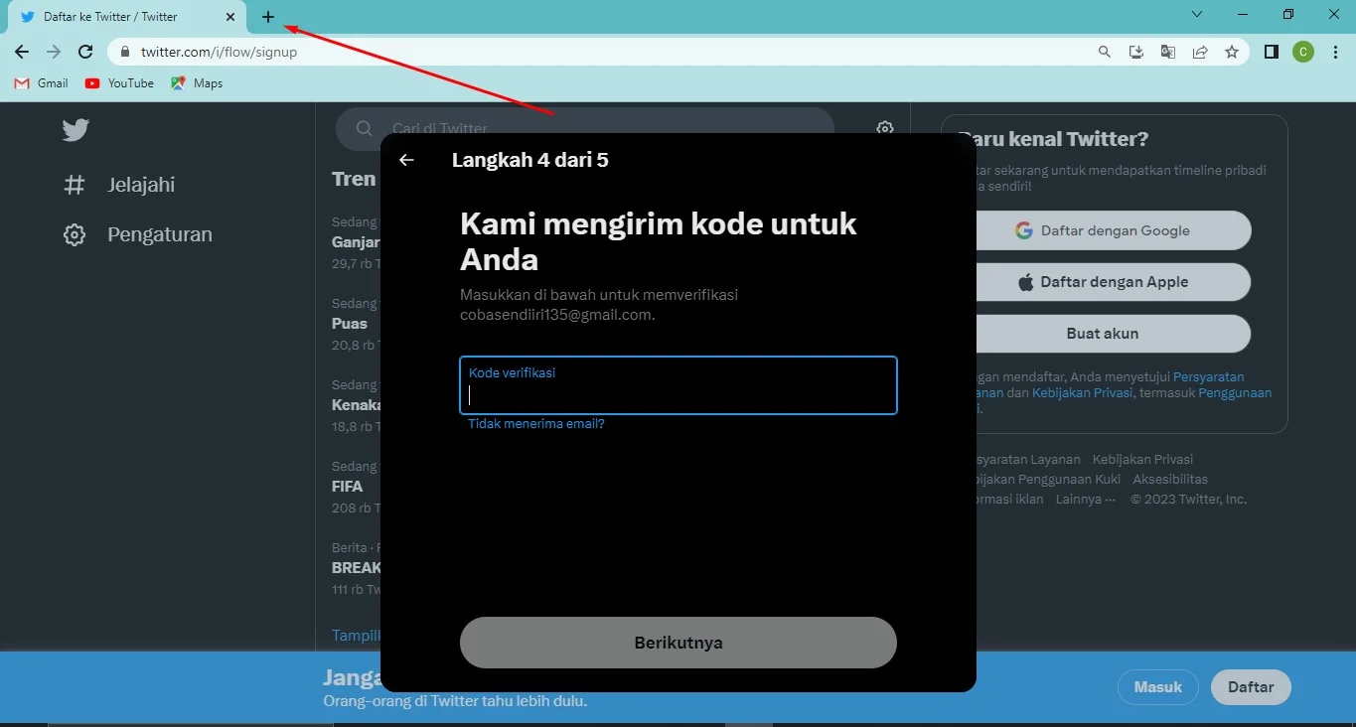The height and width of the screenshot is (727, 1356).
Task: Click the zoom magnifier icon in address bar
Action: tap(1105, 52)
